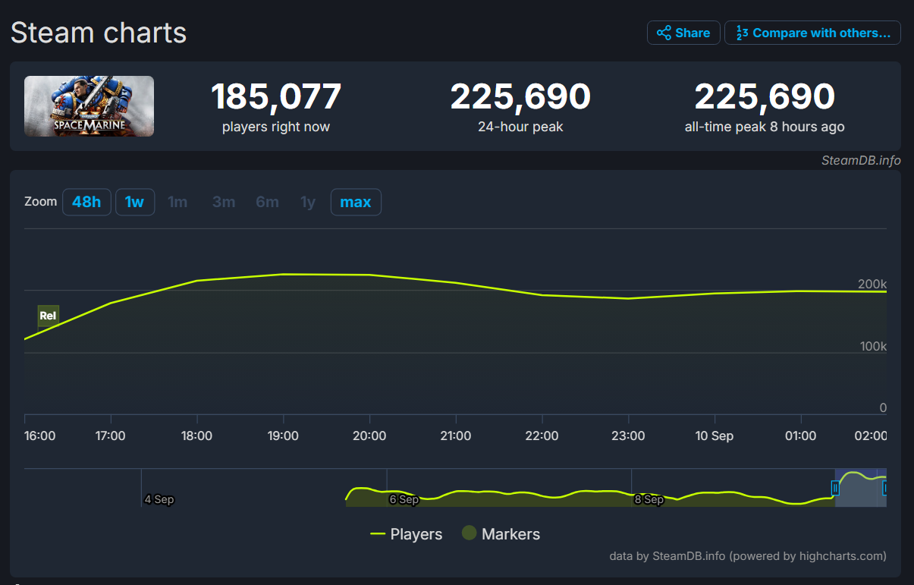Toggle the Players series in legend
914x585 pixels.
tap(406, 534)
